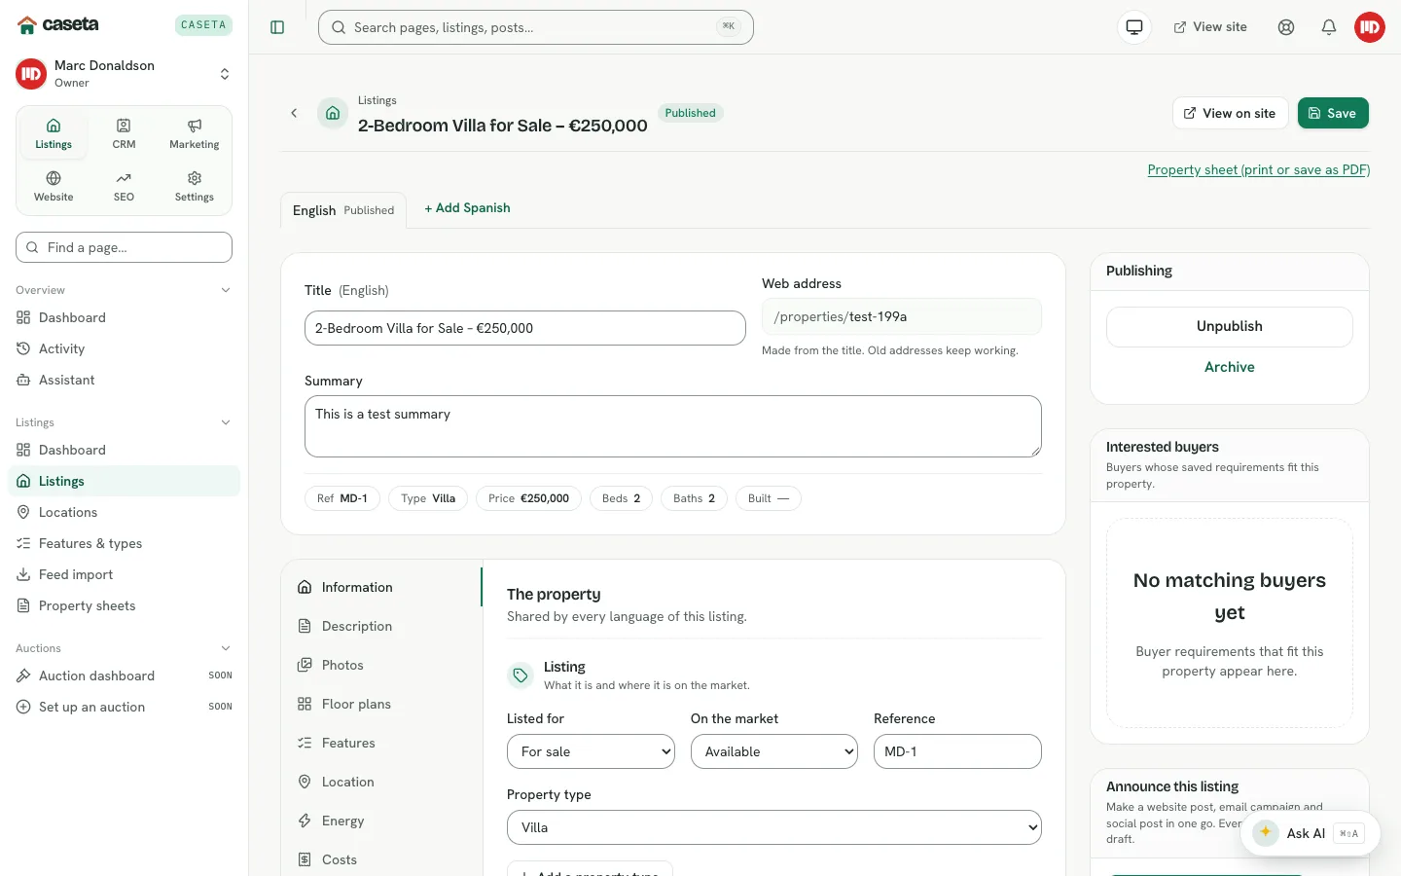Open the Settings module

tap(195, 187)
